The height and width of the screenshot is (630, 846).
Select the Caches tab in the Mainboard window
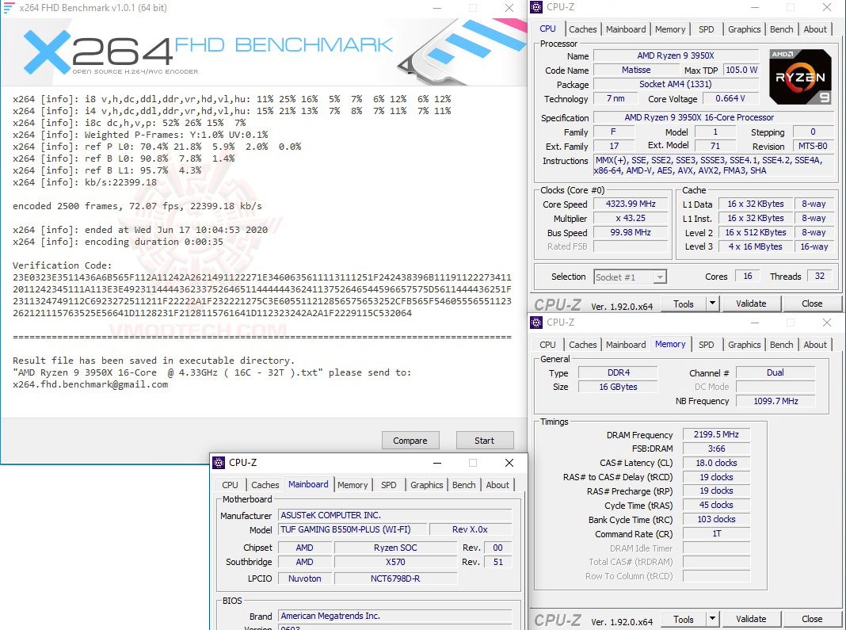[265, 485]
